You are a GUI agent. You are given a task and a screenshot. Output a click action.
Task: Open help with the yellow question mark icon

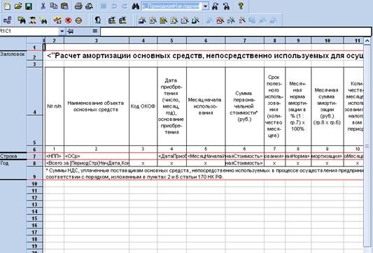[241, 6]
